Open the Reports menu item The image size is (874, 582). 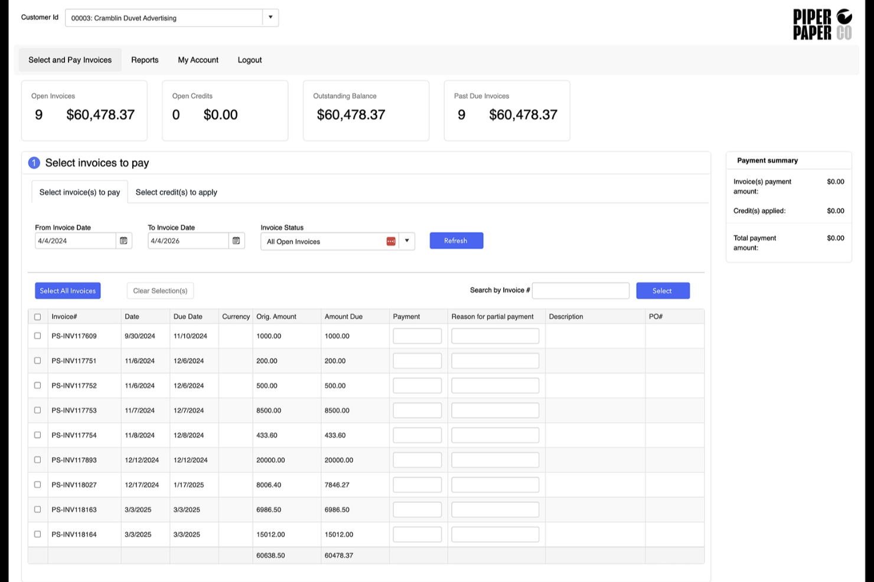pyautogui.click(x=145, y=60)
